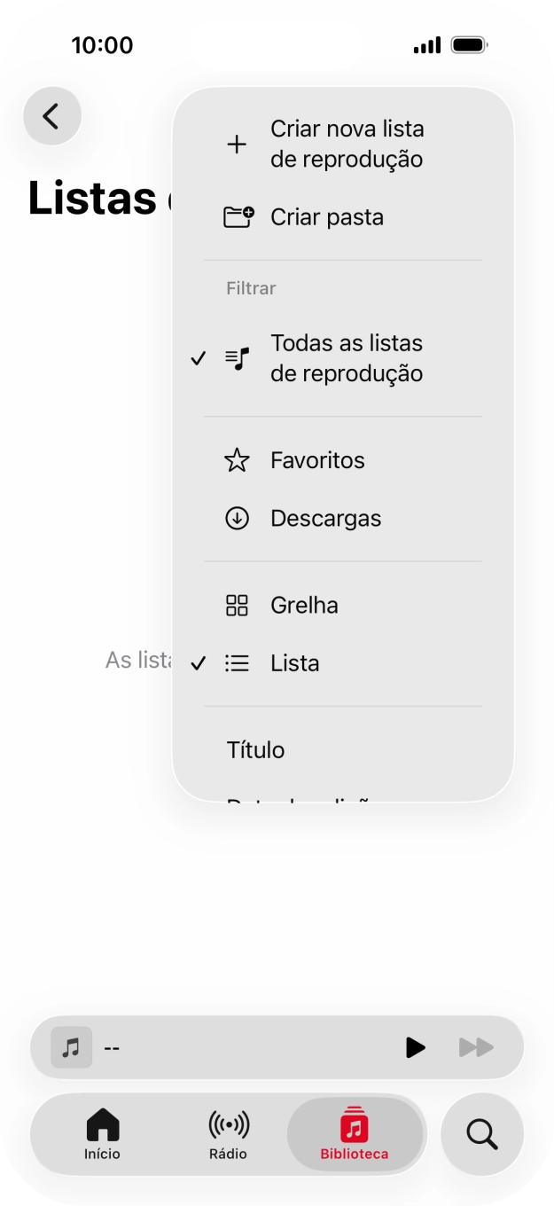Enable Grelha view mode
The height and width of the screenshot is (1206, 554).
click(x=303, y=605)
